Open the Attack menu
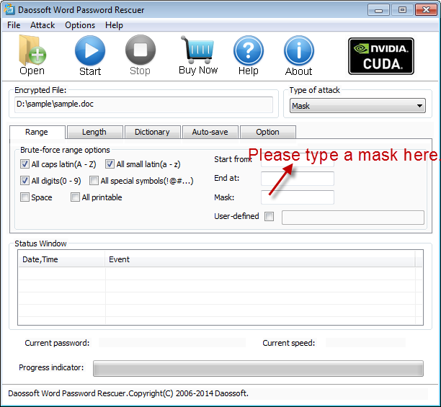 (43, 25)
